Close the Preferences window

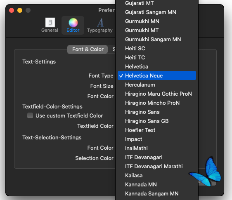(x=12, y=10)
